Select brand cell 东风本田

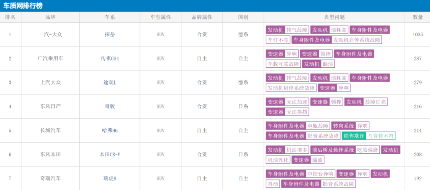click(50, 155)
